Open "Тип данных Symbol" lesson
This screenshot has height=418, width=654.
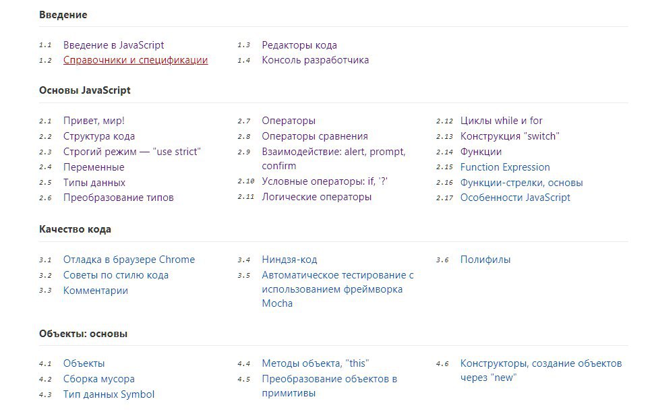tap(109, 394)
